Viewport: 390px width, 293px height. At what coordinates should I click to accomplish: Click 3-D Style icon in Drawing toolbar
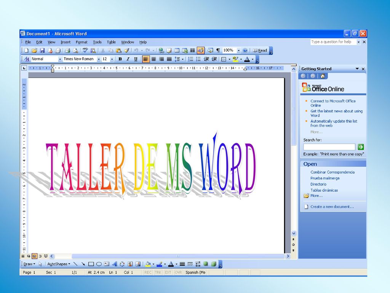click(214, 264)
